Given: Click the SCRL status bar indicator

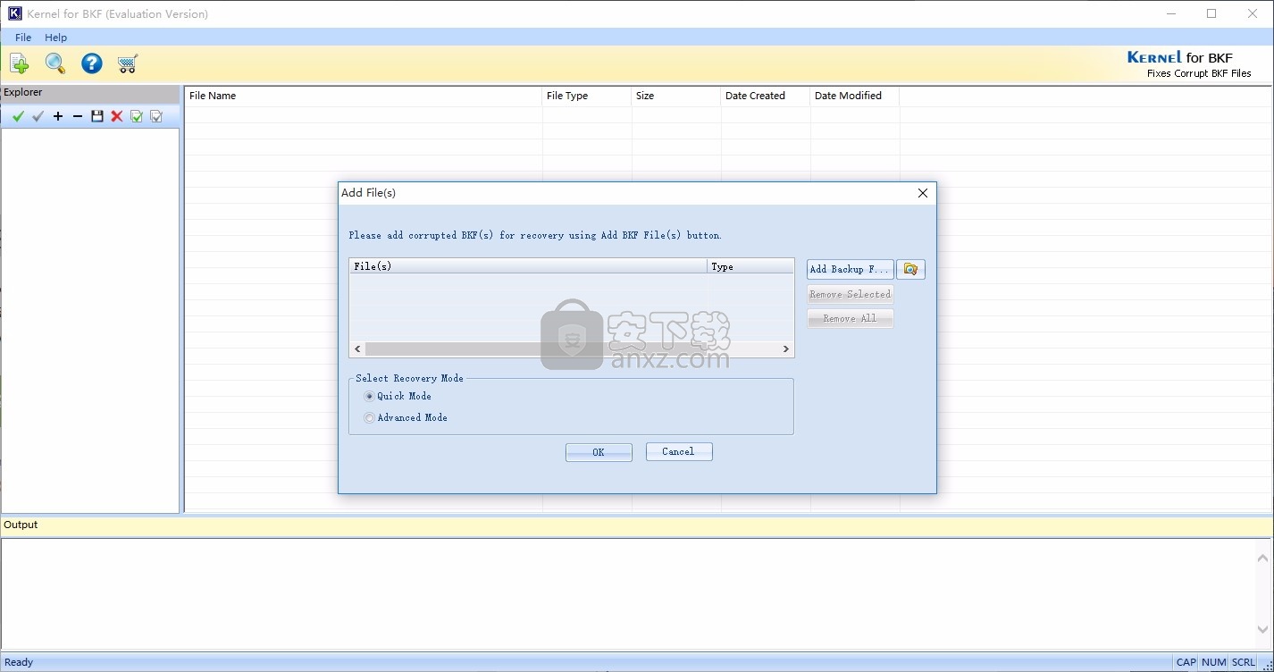Looking at the screenshot, I should (1244, 662).
